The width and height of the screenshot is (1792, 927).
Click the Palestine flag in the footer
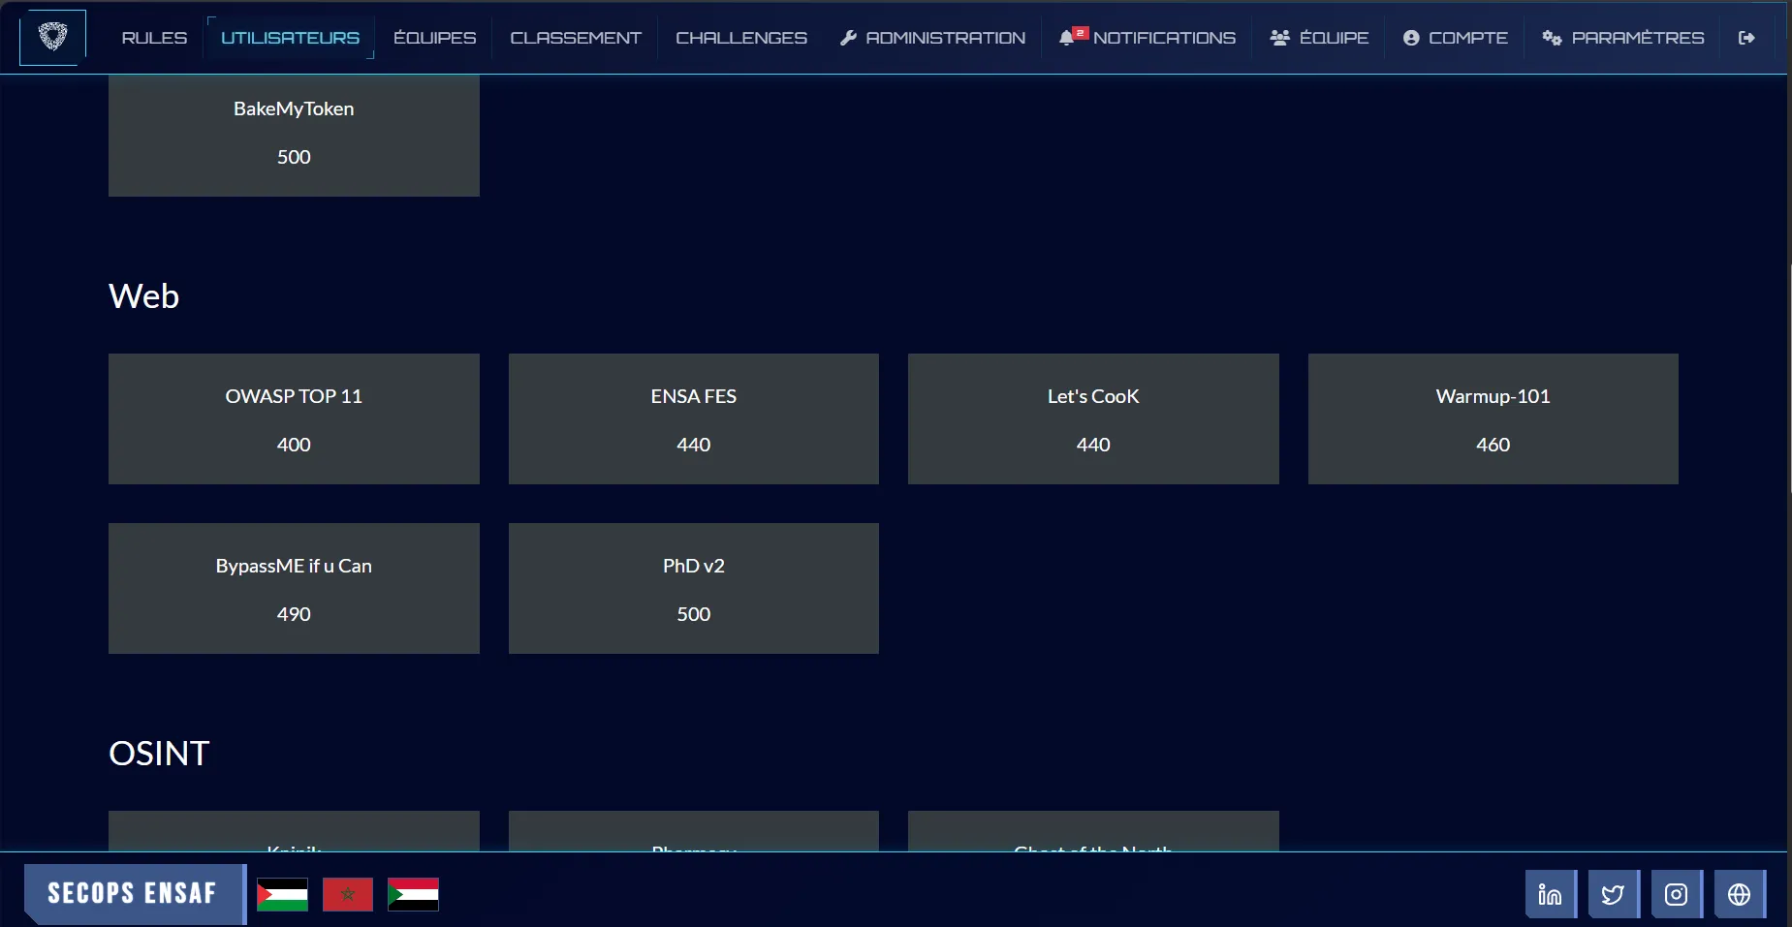[x=282, y=894]
